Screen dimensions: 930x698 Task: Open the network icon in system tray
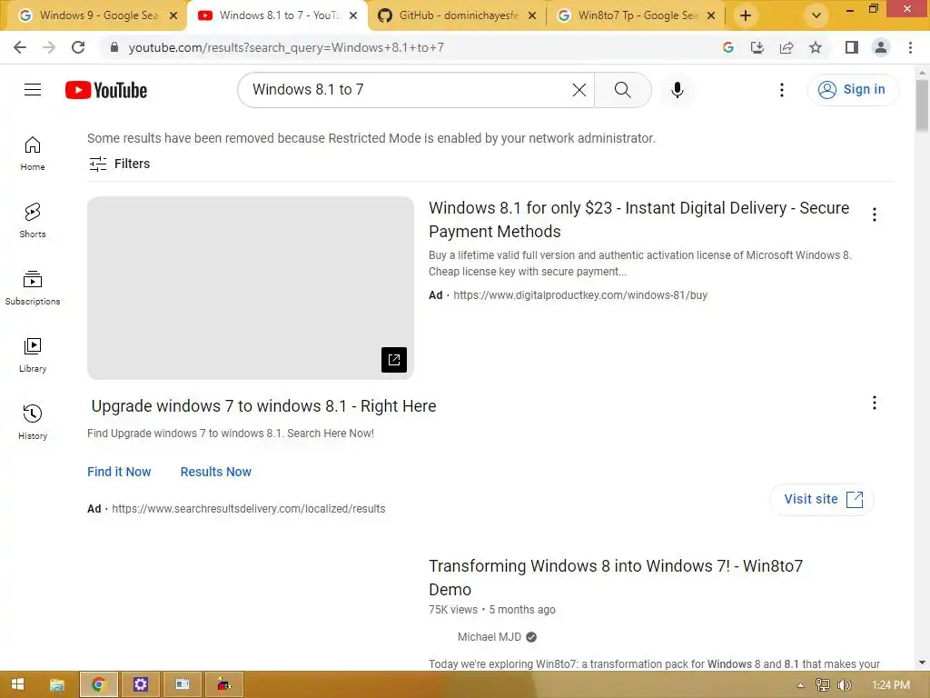point(823,685)
